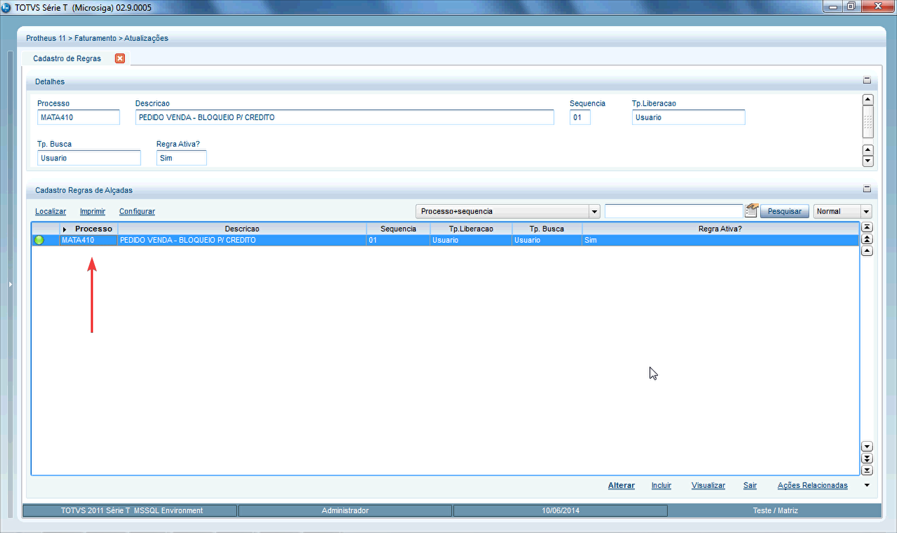Viewport: 897px width, 533px height.
Task: Open the Processo+sequencia index dropdown
Action: pyautogui.click(x=594, y=212)
